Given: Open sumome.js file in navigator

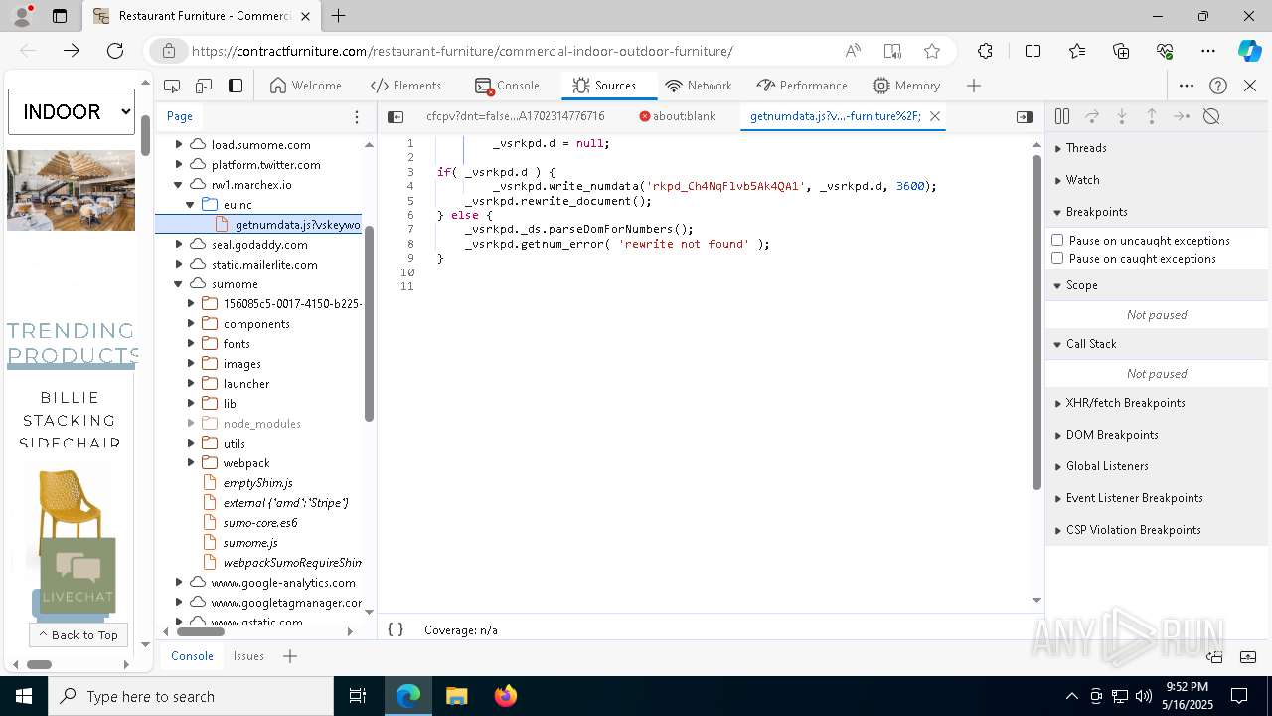Looking at the screenshot, I should pyautogui.click(x=249, y=542).
